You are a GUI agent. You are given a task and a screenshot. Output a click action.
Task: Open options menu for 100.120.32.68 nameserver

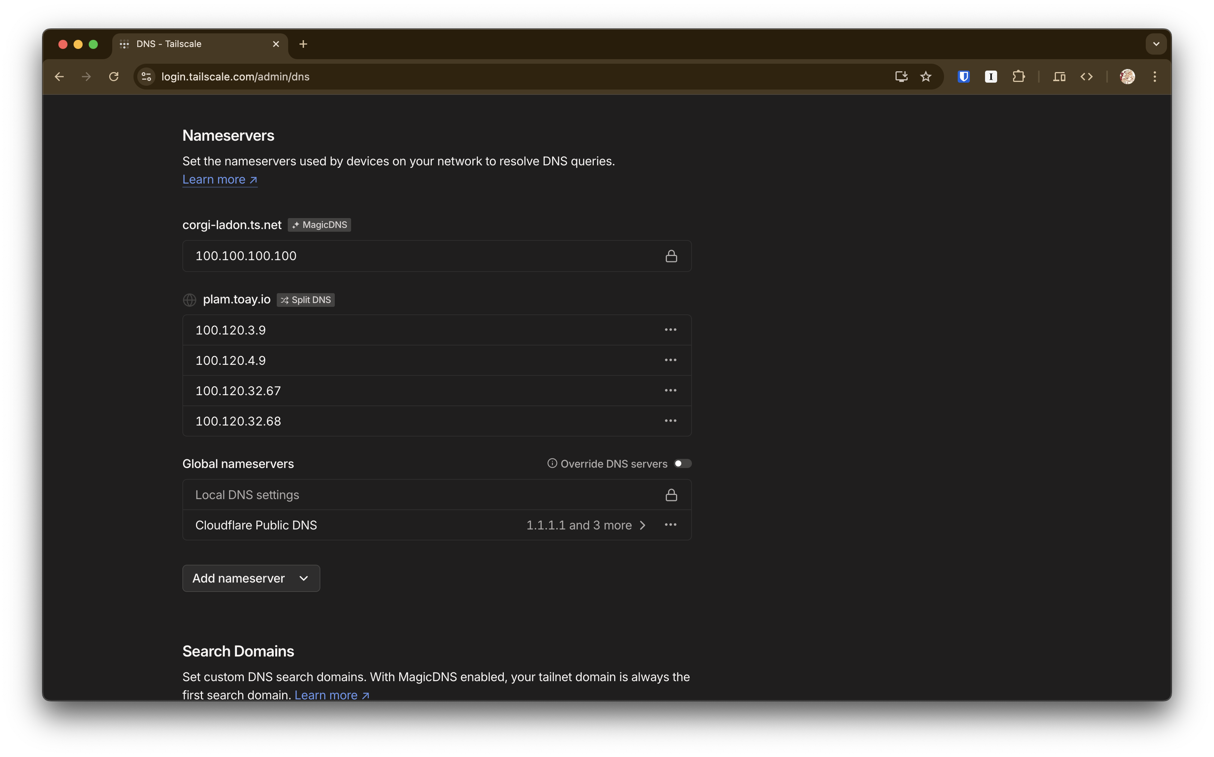tap(670, 421)
